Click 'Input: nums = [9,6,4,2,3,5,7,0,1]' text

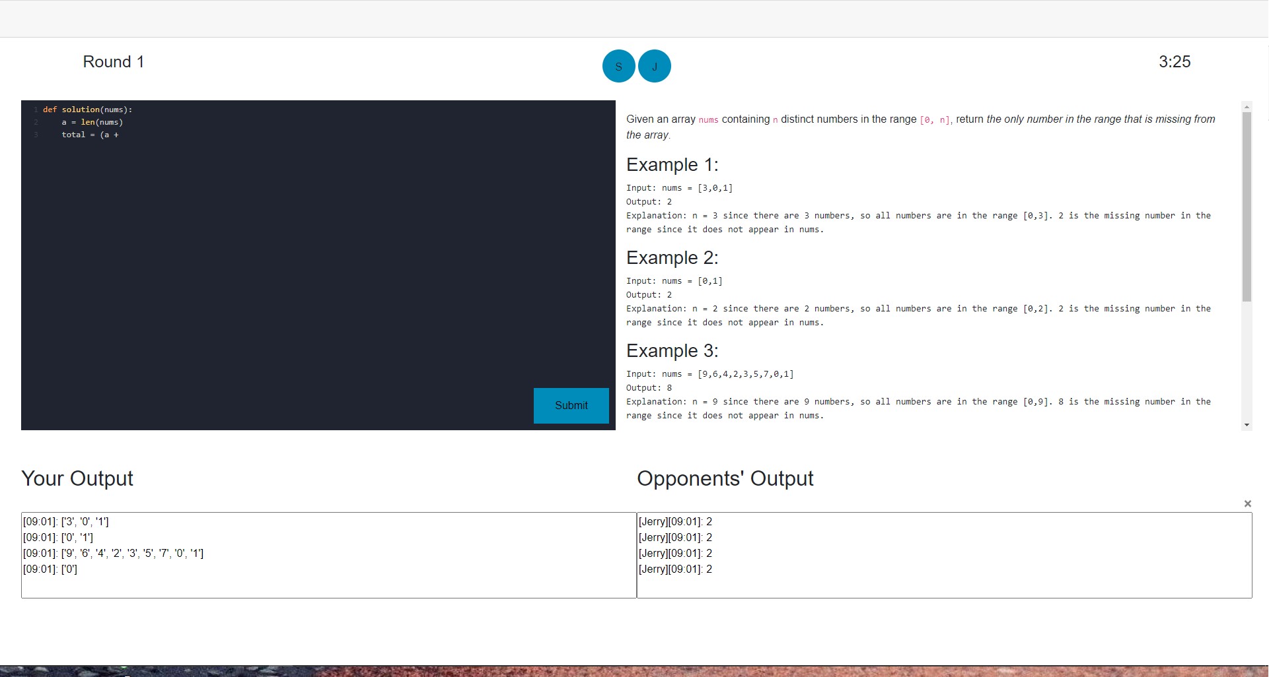point(709,374)
